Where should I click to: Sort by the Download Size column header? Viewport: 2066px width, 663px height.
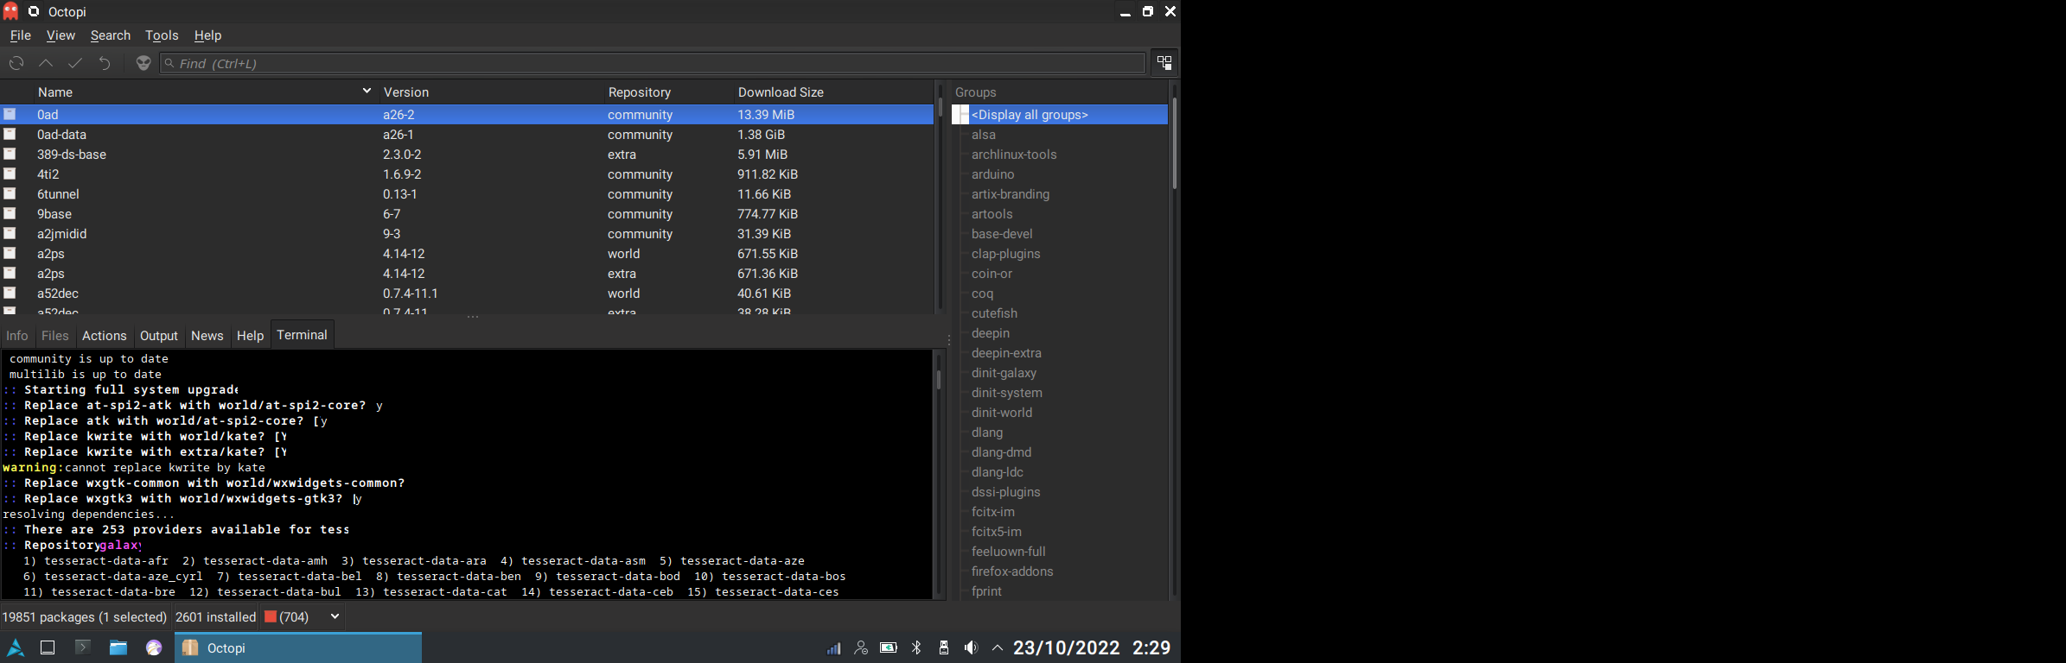tap(833, 92)
